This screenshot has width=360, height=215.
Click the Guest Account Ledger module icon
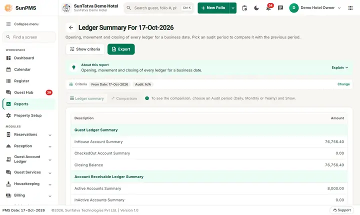(x=8, y=159)
